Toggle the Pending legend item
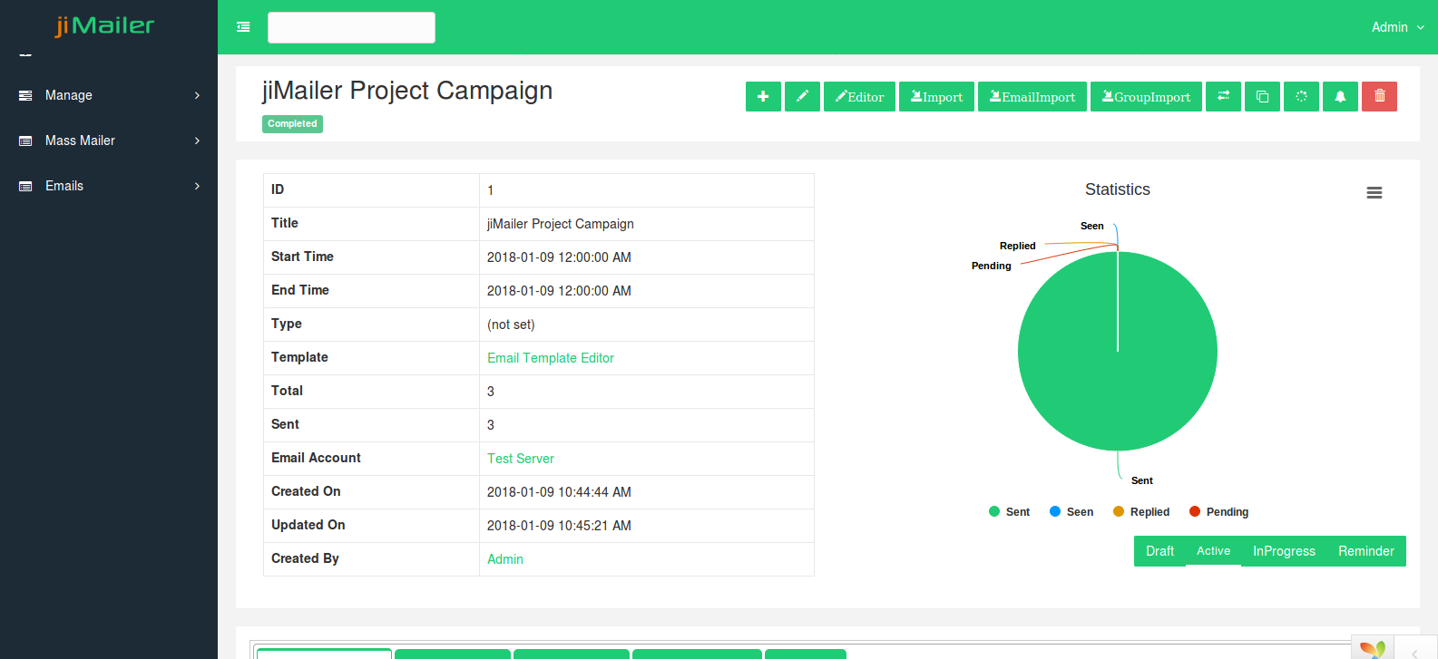This screenshot has height=659, width=1438. click(x=1218, y=512)
